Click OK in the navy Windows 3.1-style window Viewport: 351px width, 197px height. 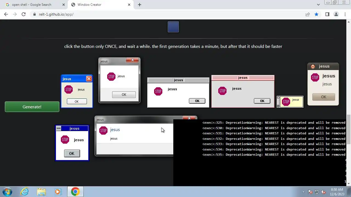(x=72, y=153)
